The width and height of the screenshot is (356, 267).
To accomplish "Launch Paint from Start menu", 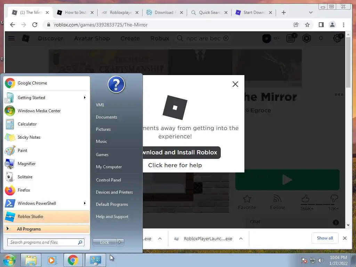I will coord(47,150).
